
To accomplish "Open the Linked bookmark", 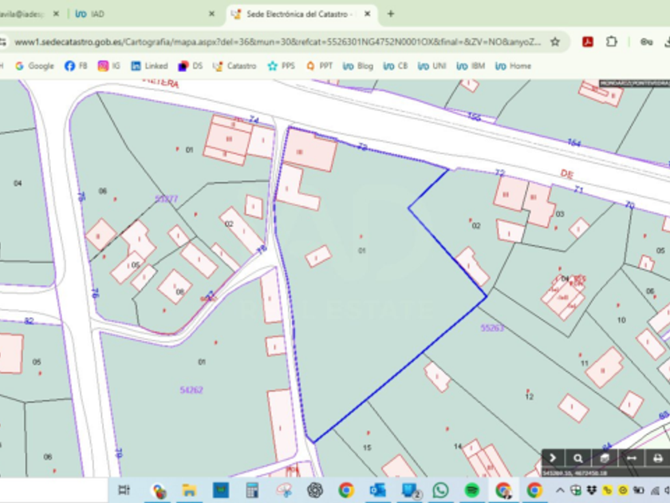I will 150,65.
